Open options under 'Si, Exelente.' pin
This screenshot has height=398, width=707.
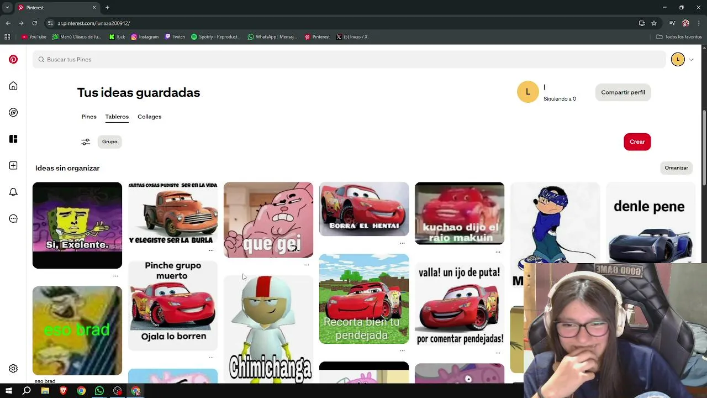click(x=115, y=276)
